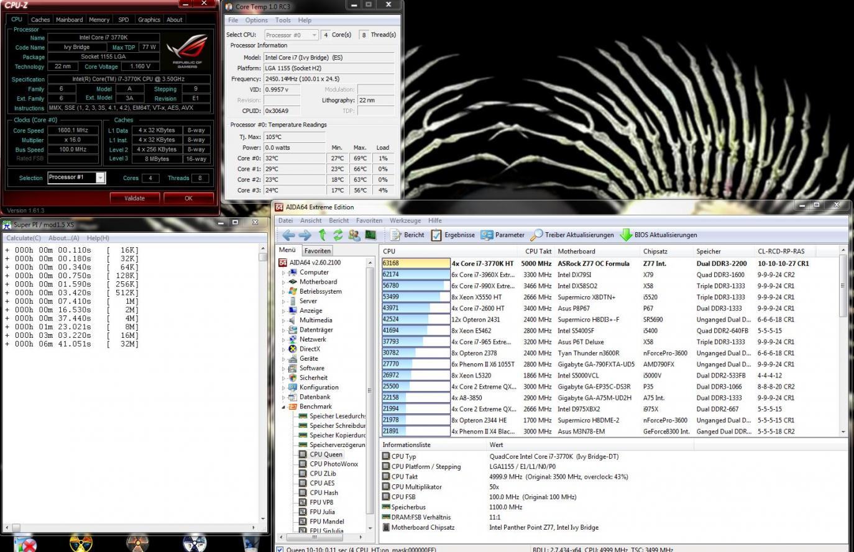
Task: Click the green monitor icon in the AIDA64 toolbar
Action: (370, 235)
